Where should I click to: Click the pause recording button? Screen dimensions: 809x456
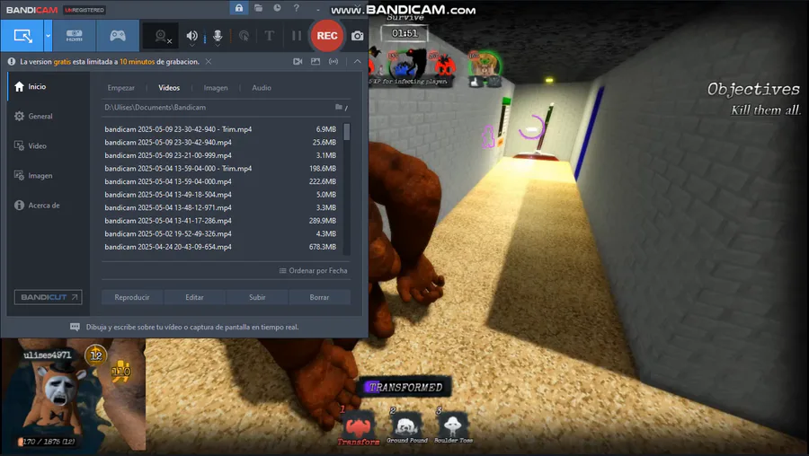(x=296, y=36)
